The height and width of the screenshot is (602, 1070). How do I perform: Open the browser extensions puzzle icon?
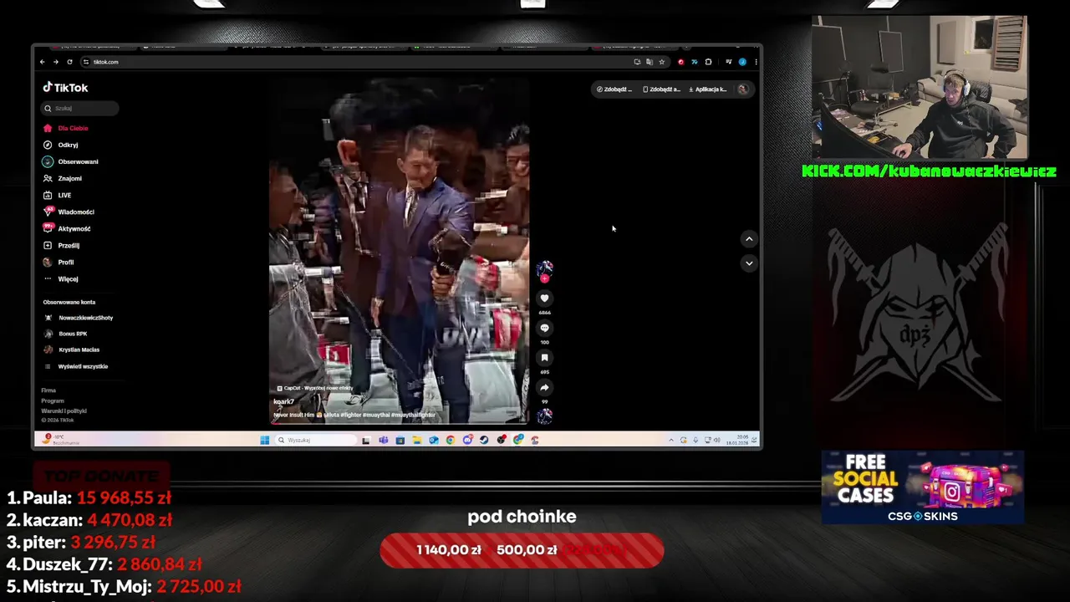[708, 62]
